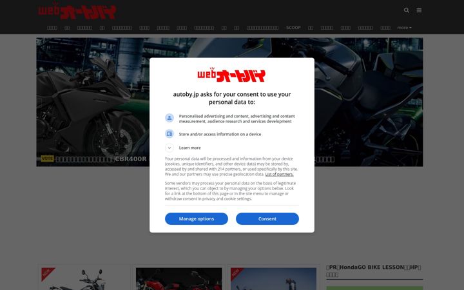Click the device icon beside Store and/or access
This screenshot has width=464, height=290.
[x=169, y=134]
